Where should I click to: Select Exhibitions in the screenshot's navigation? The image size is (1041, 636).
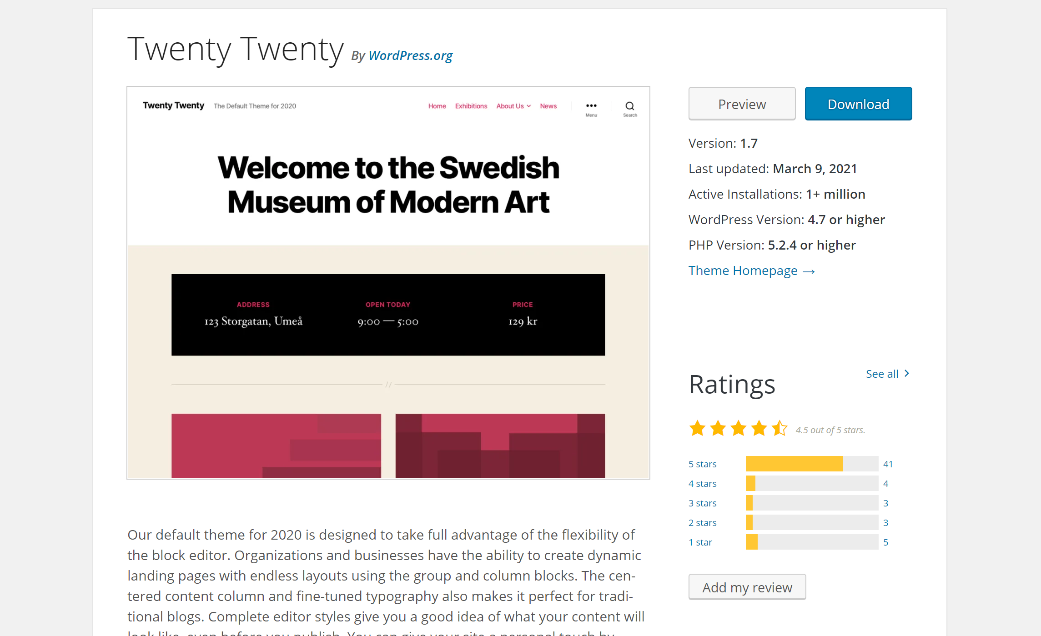click(471, 106)
